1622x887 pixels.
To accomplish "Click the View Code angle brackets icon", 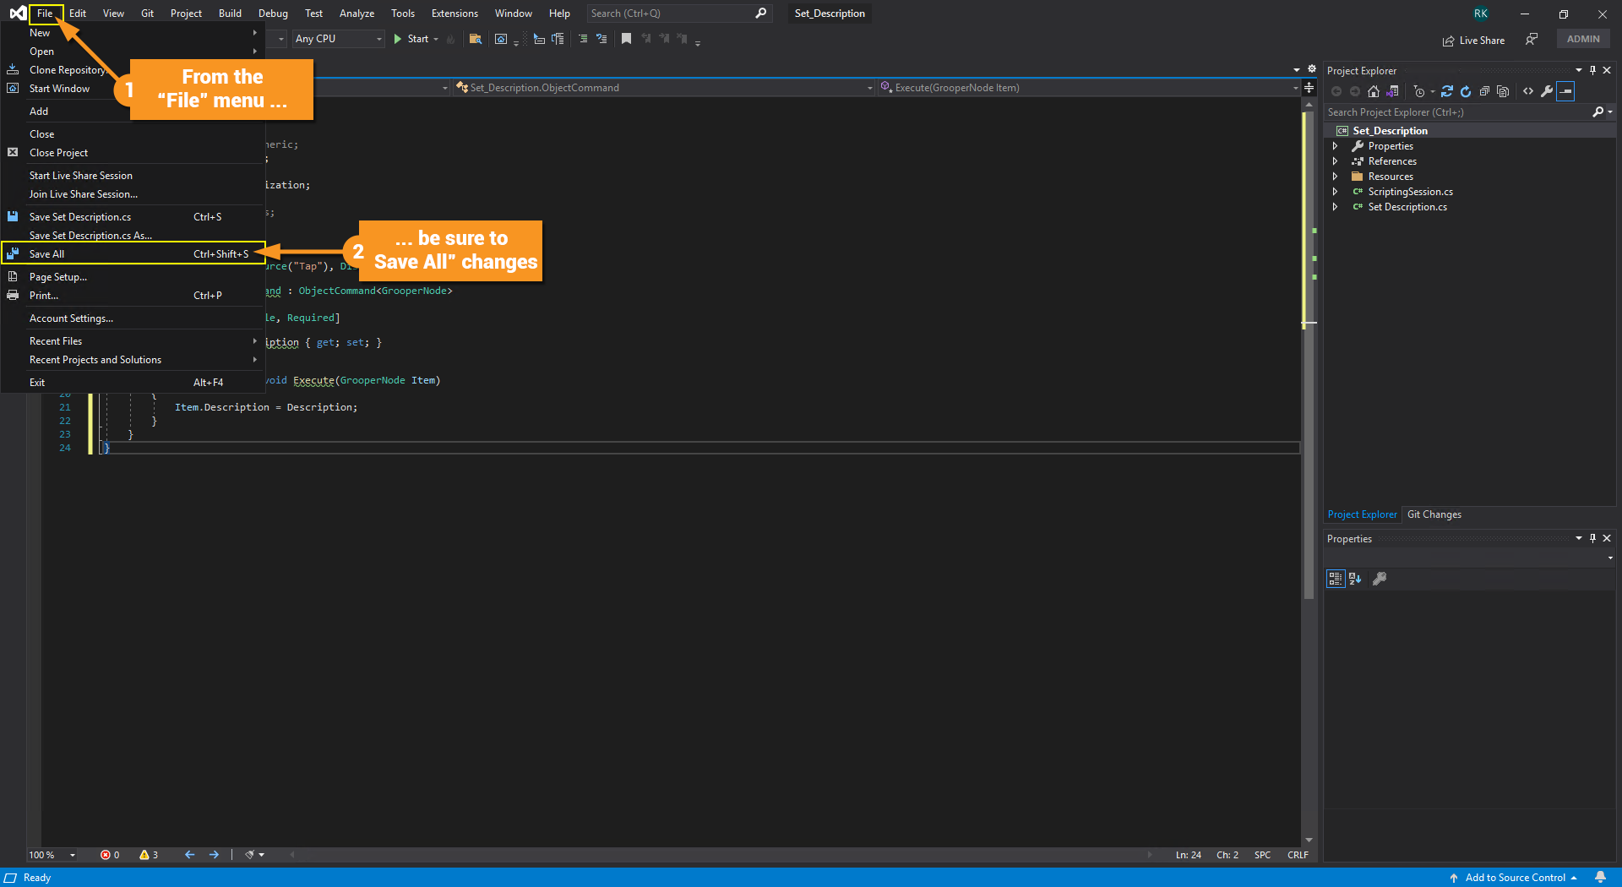I will point(1528,91).
